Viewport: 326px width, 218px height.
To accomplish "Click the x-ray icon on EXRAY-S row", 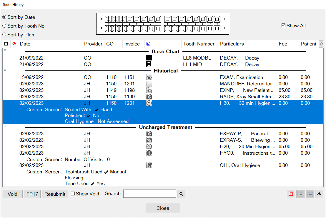I will click(149, 140).
